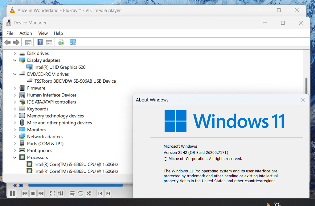Image resolution: width=315 pixels, height=206 pixels.
Task: Select the Network adapters category label
Action: 45,137
